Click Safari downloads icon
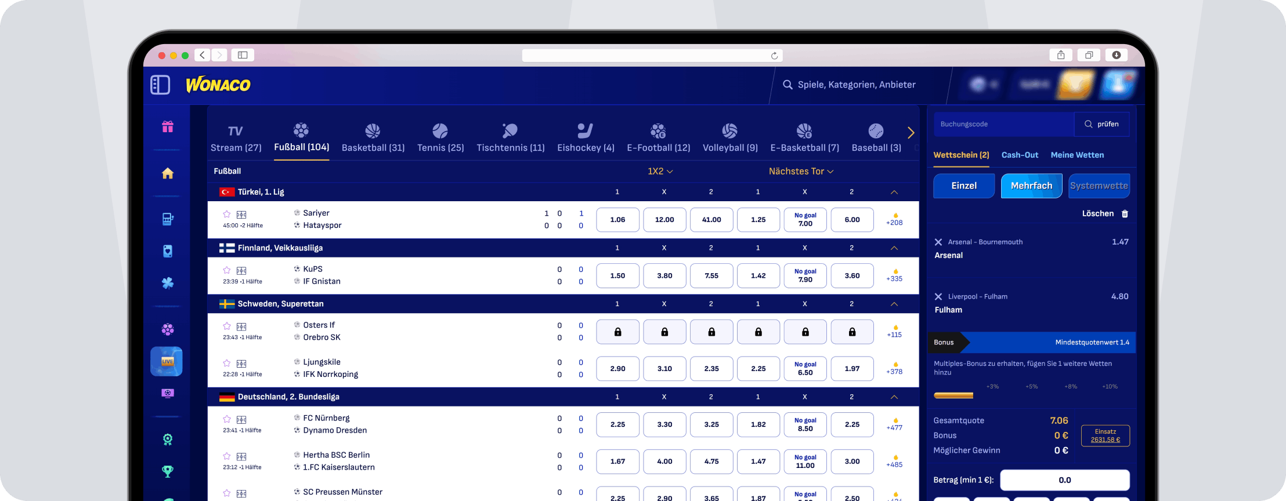This screenshot has width=1286, height=501. coord(1117,55)
